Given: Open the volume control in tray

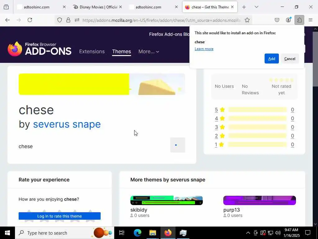Looking at the screenshot, I should click(278, 233).
